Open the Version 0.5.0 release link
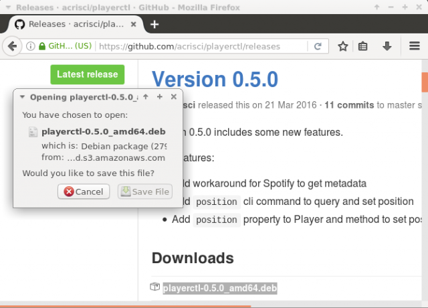This screenshot has height=308, width=428. [215, 79]
